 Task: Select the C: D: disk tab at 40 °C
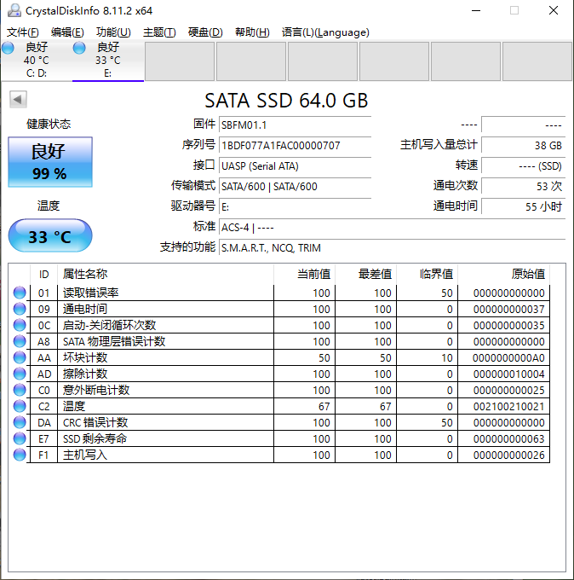point(37,61)
